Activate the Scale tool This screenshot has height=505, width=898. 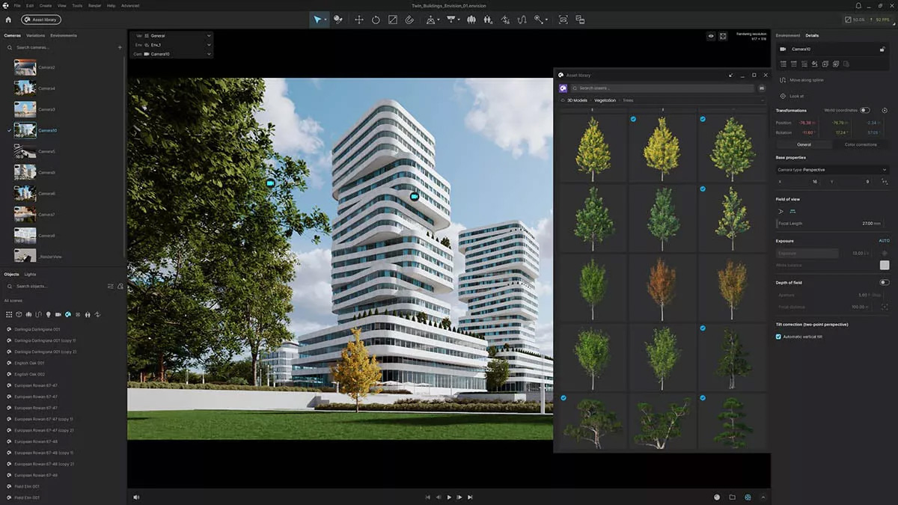(393, 19)
